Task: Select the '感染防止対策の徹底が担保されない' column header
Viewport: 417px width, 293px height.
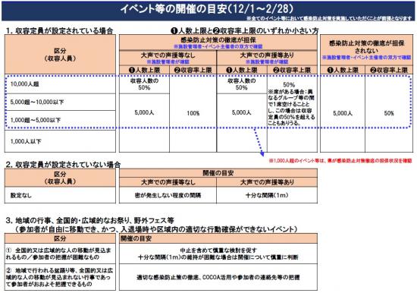Action: (367, 50)
